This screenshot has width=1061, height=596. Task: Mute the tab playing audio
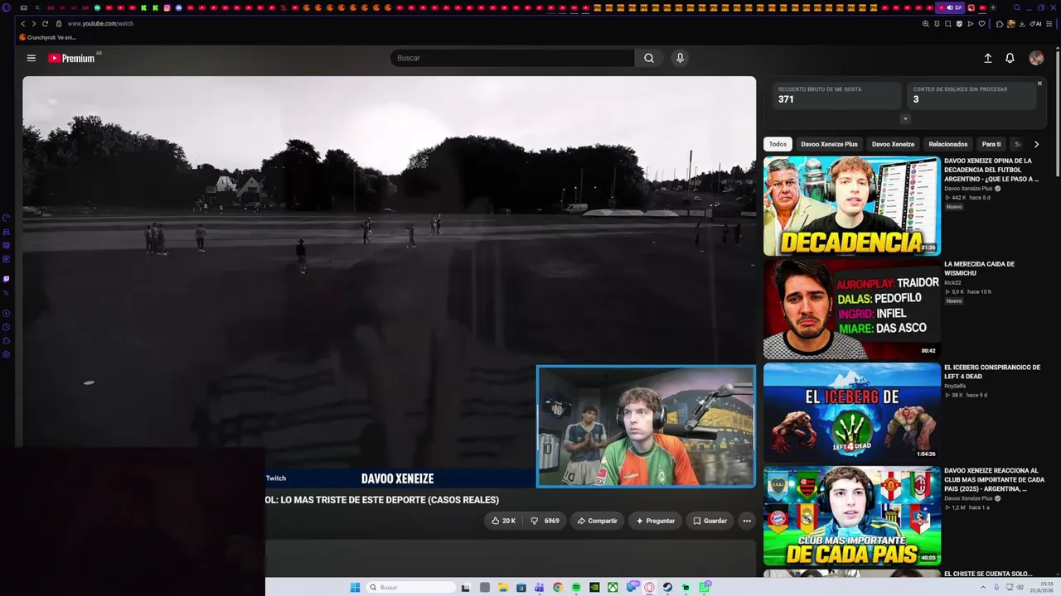950,7
